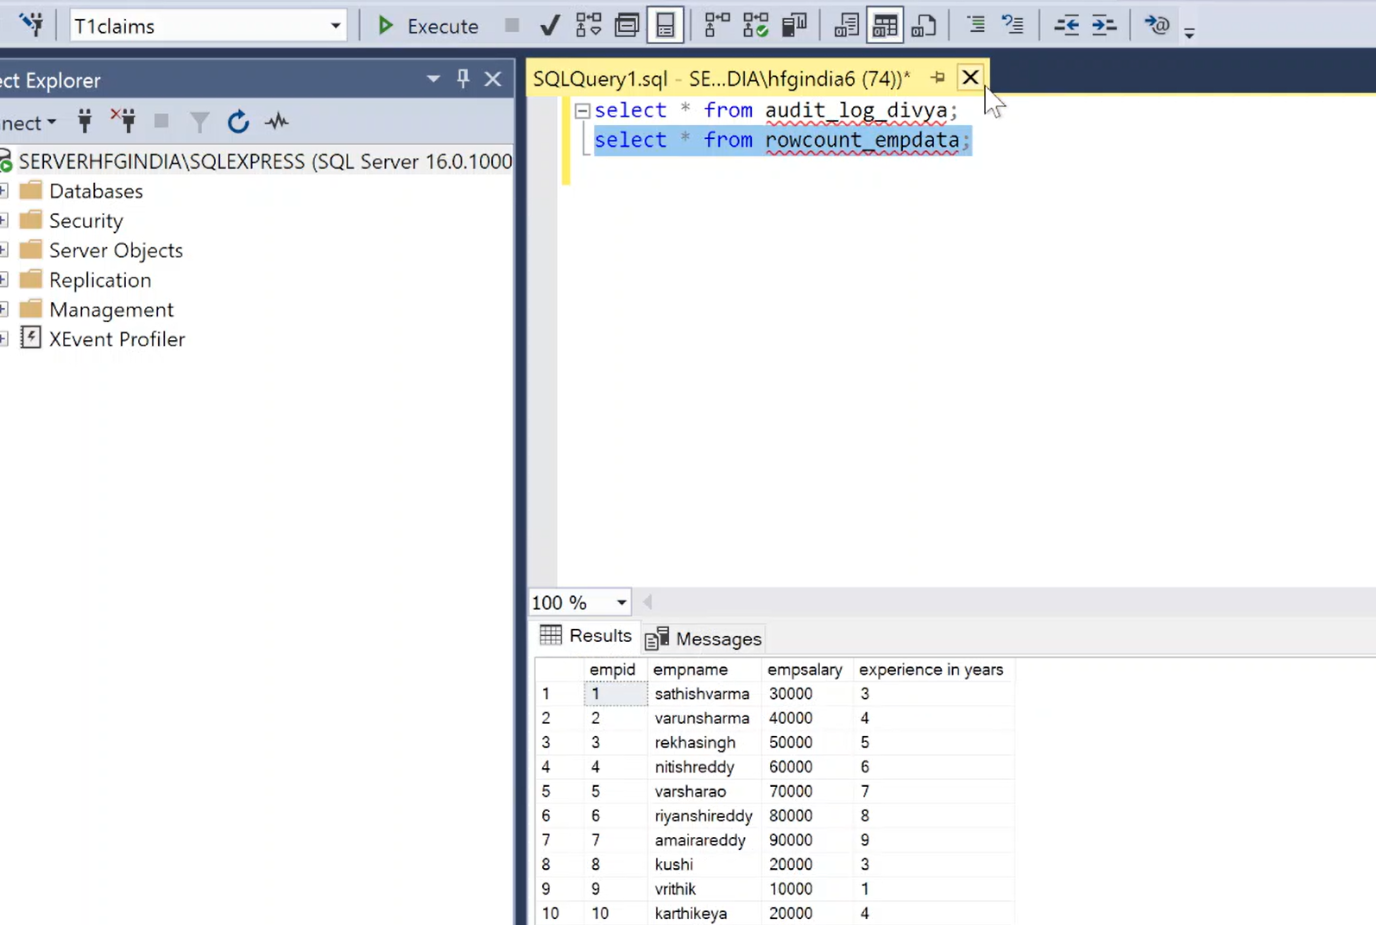Viewport: 1376px width, 925px height.
Task: Select the Results to File icon
Action: point(924,26)
